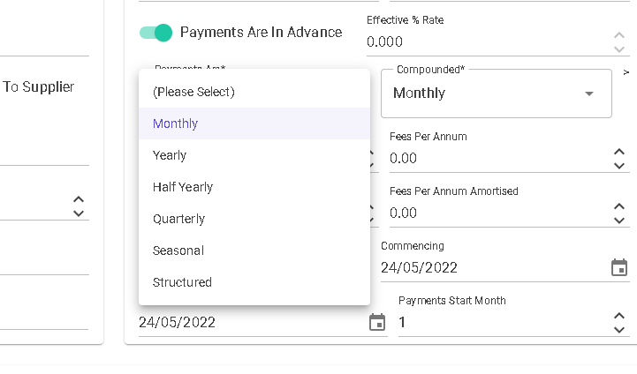This screenshot has height=374, width=637.
Task: Decrease the Effective % Rate value
Action: click(x=618, y=49)
